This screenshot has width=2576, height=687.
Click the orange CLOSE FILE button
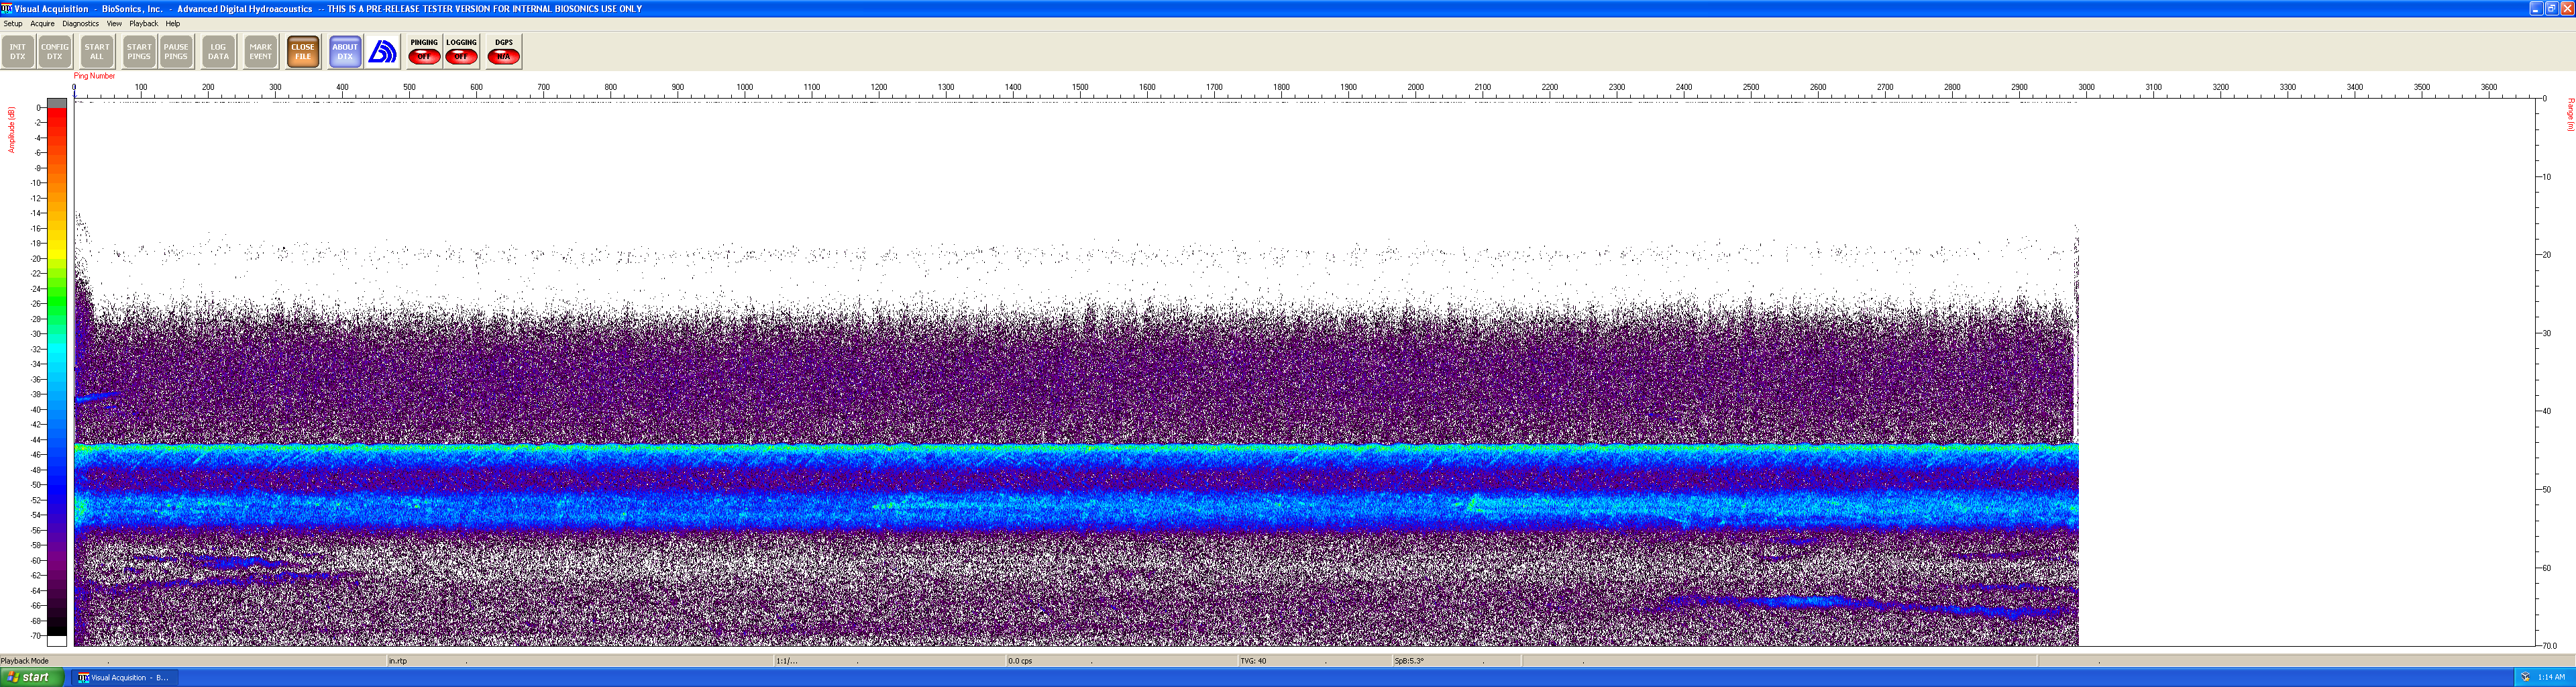tap(303, 51)
